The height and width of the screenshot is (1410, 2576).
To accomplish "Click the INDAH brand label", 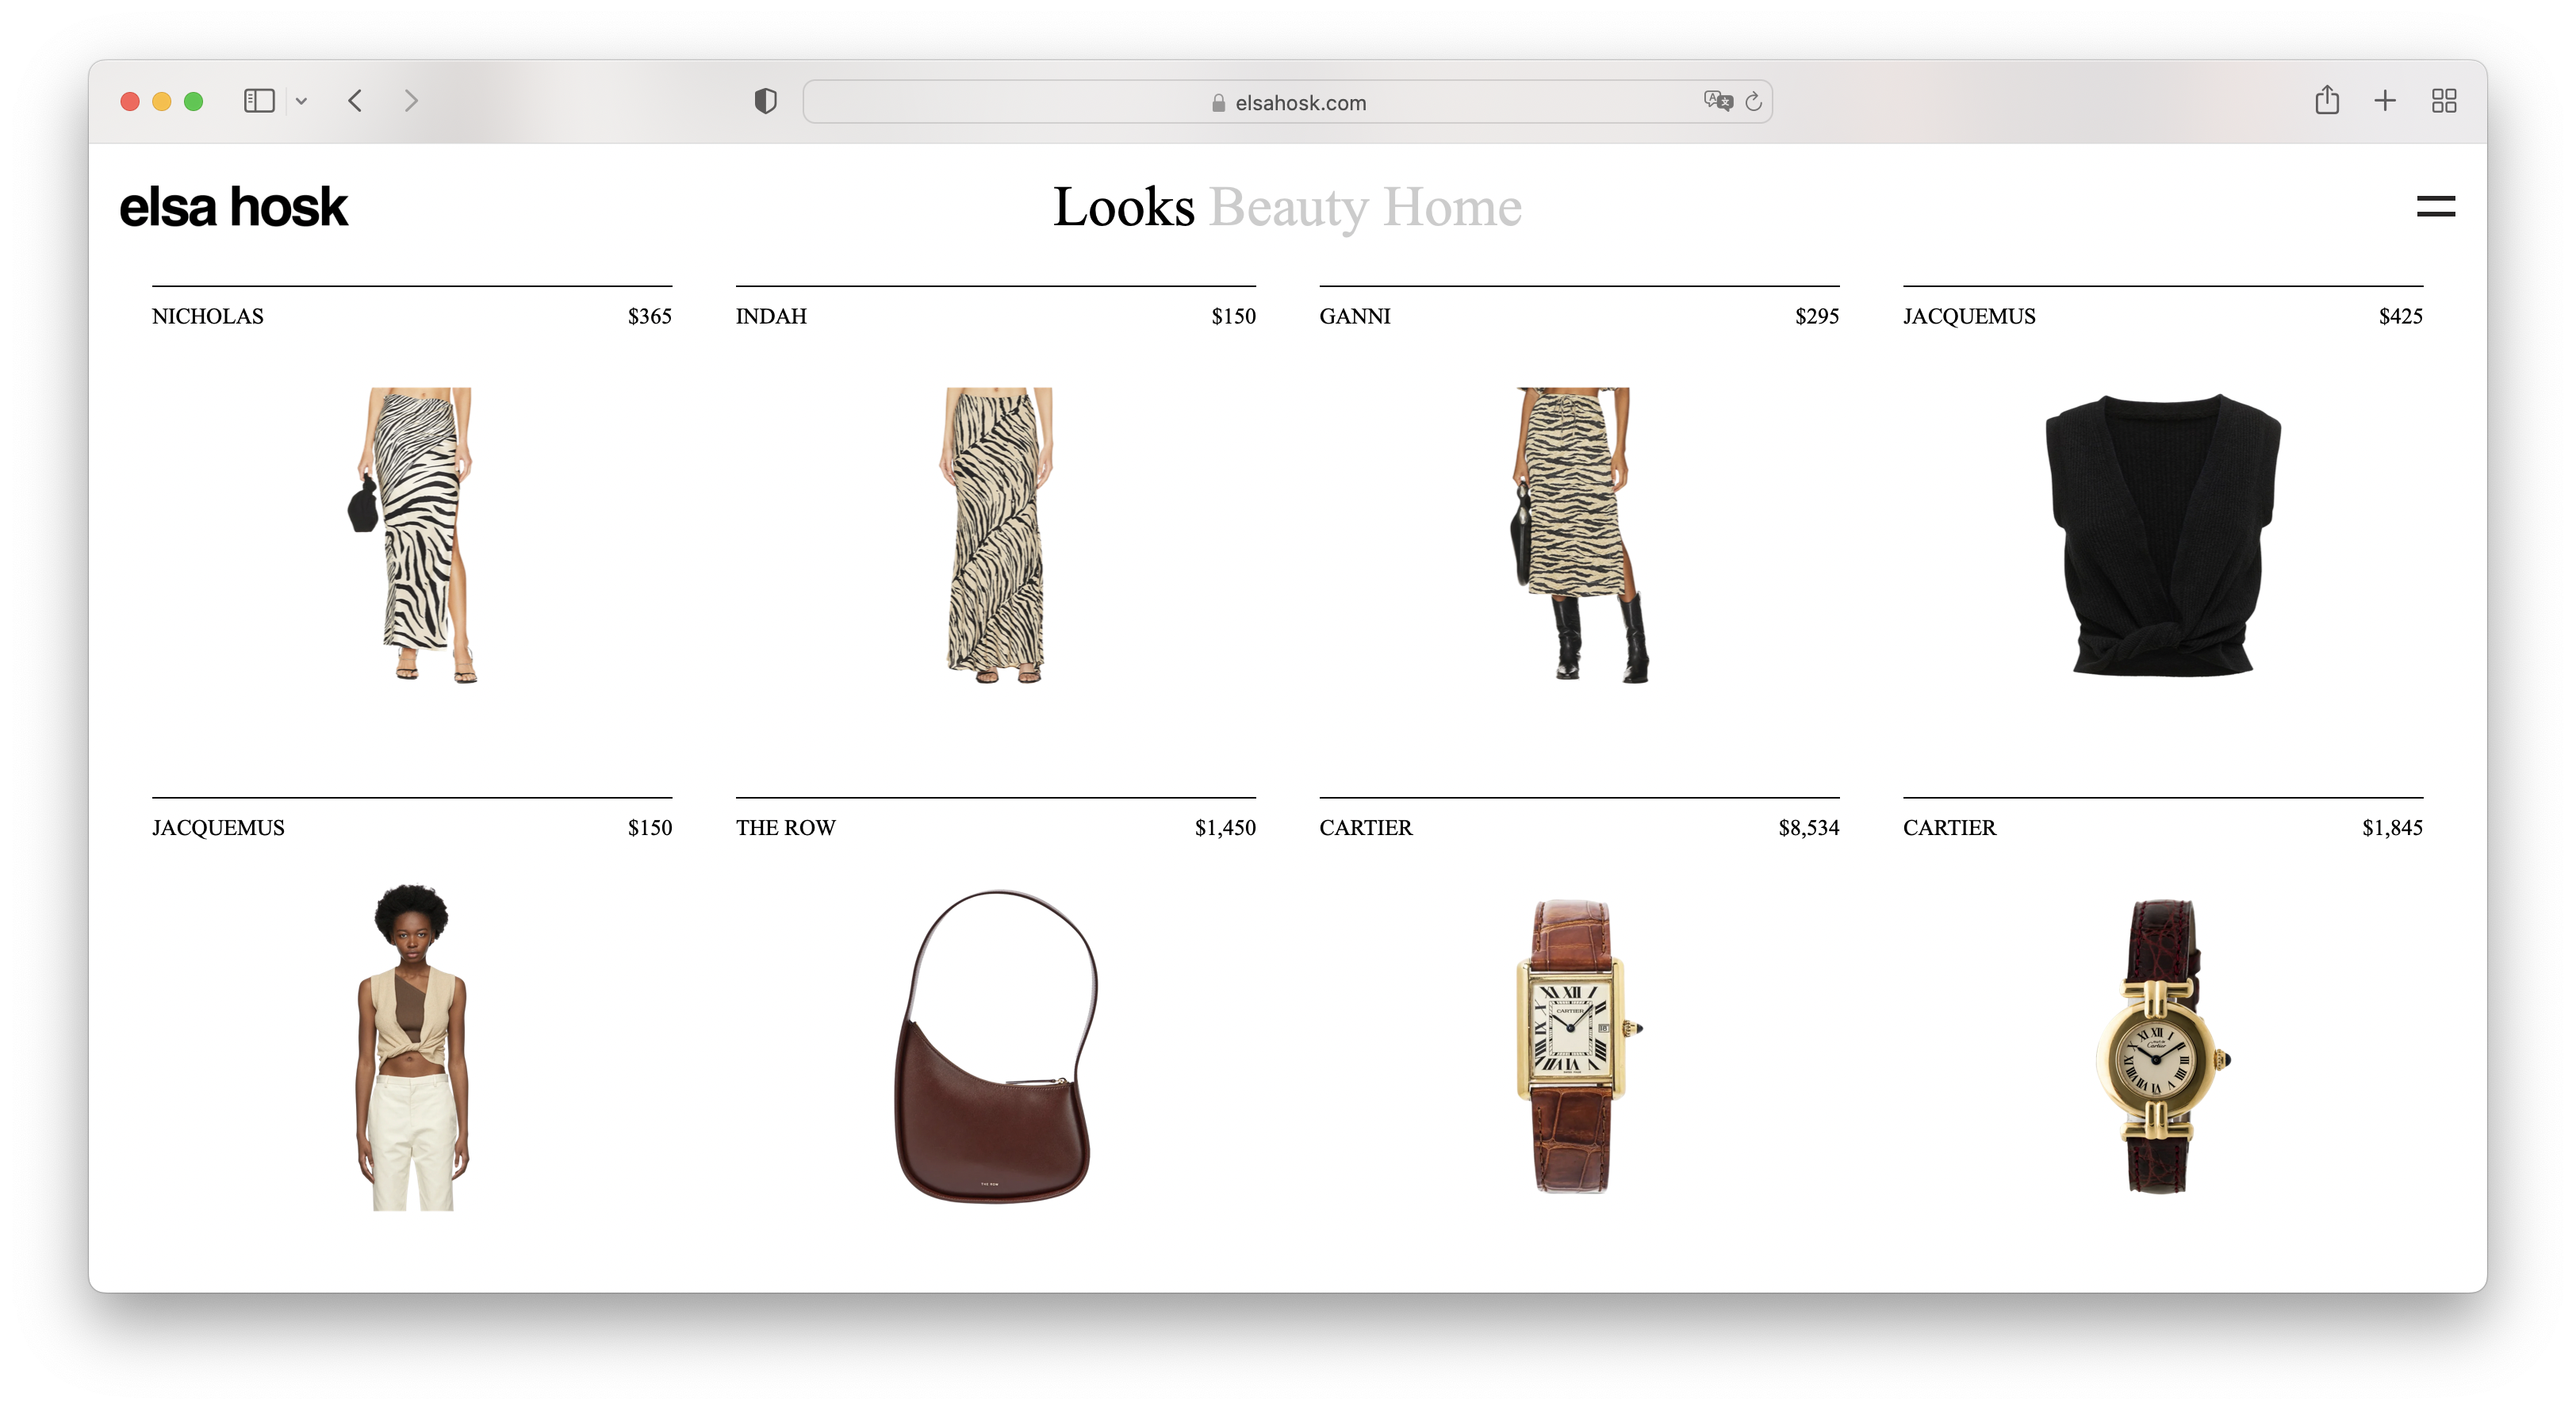I will [771, 316].
